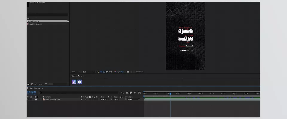Click the Source Name column header

tap(47, 97)
